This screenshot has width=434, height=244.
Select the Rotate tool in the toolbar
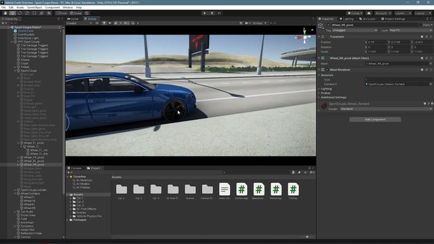[20, 13]
